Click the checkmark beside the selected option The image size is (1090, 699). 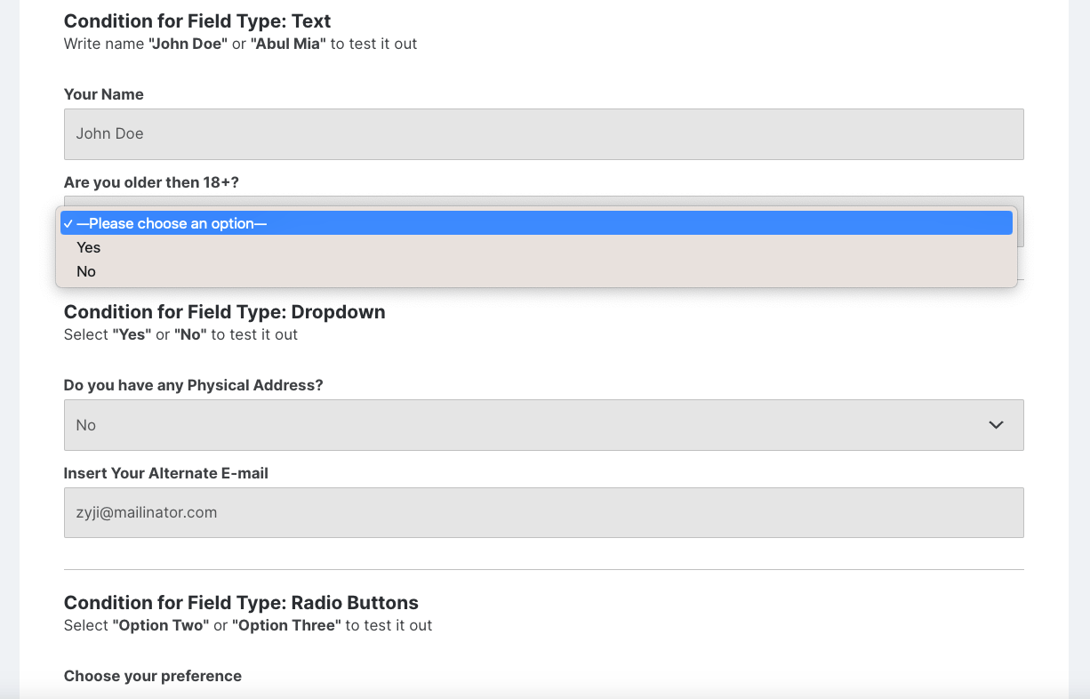click(68, 223)
